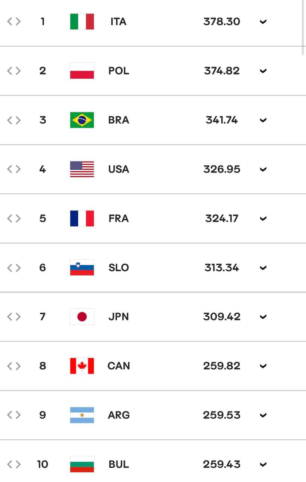Click the ARG score 259.53
The width and height of the screenshot is (306, 482).
pyautogui.click(x=222, y=415)
